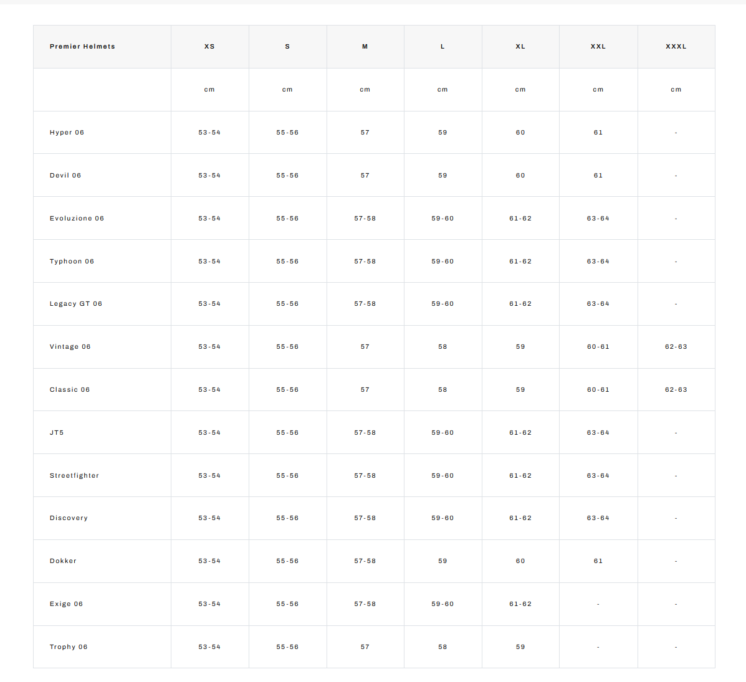746x682 pixels.
Task: Click Evoluzione 06 M value 57-58
Action: (x=365, y=218)
